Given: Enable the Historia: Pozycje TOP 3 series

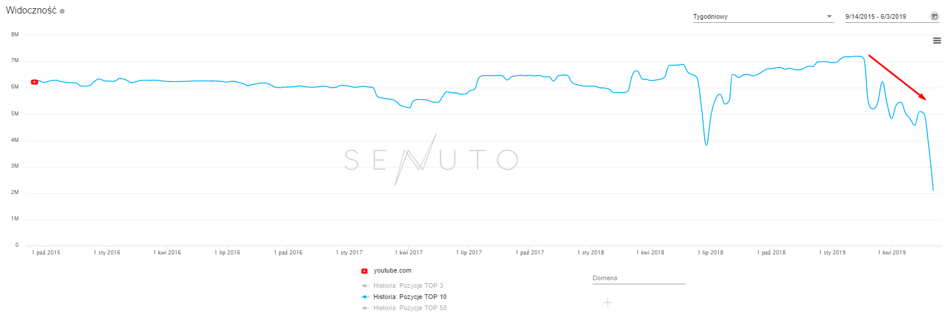Looking at the screenshot, I should pos(408,286).
